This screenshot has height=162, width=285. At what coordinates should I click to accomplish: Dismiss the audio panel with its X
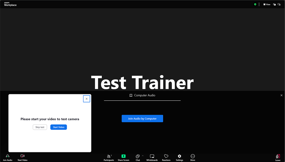tap(281, 95)
